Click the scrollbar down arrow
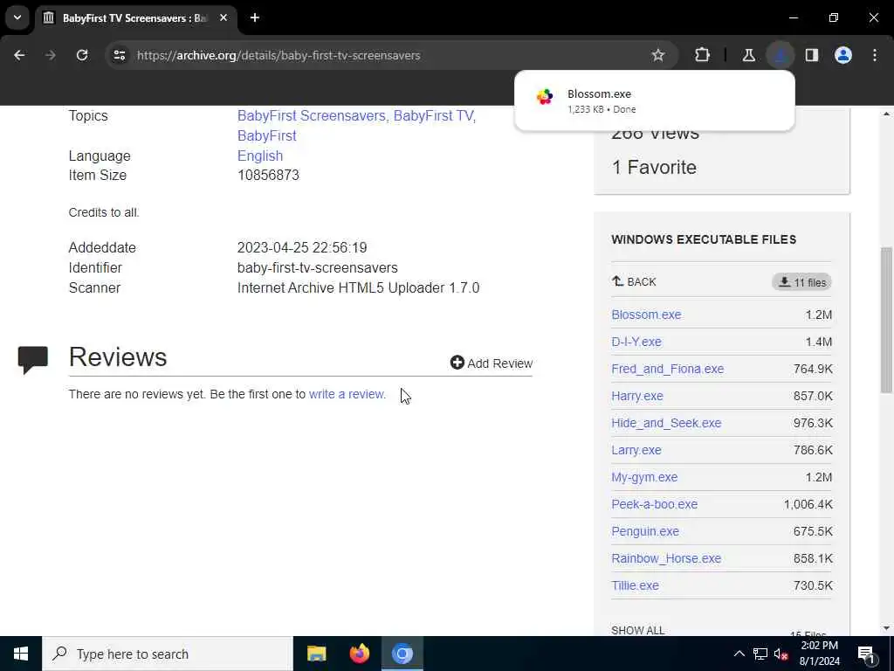The height and width of the screenshot is (671, 894). click(886, 628)
